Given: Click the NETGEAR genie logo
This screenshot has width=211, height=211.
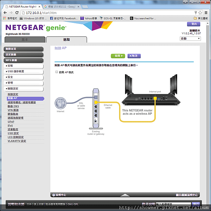Looking at the screenshot, I should pyautogui.click(x=36, y=27).
